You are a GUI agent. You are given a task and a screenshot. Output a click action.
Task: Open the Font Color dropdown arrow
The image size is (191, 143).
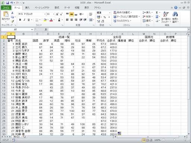[54, 20]
